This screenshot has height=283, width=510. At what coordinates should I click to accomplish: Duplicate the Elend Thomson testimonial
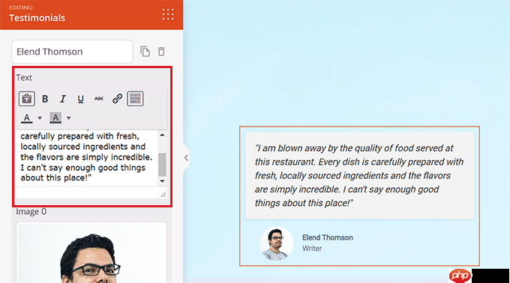pos(145,52)
